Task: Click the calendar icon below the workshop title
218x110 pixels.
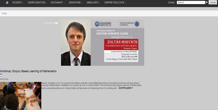Action: pyautogui.click(x=1, y=75)
